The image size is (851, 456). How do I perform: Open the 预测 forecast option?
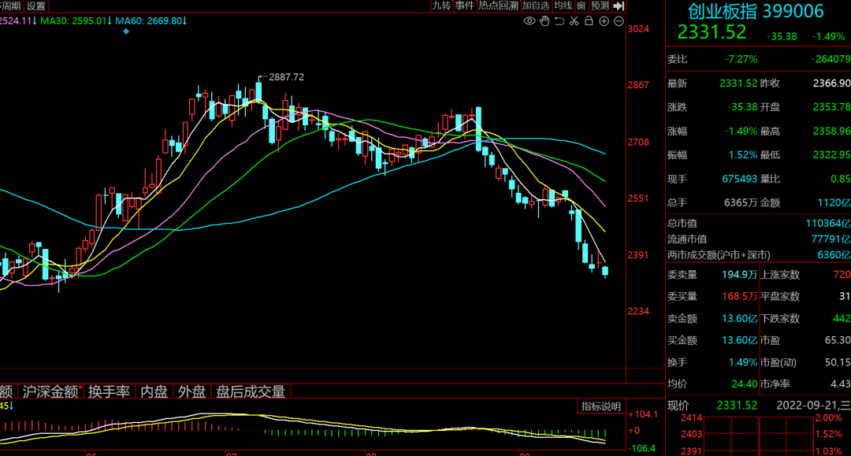coord(600,6)
